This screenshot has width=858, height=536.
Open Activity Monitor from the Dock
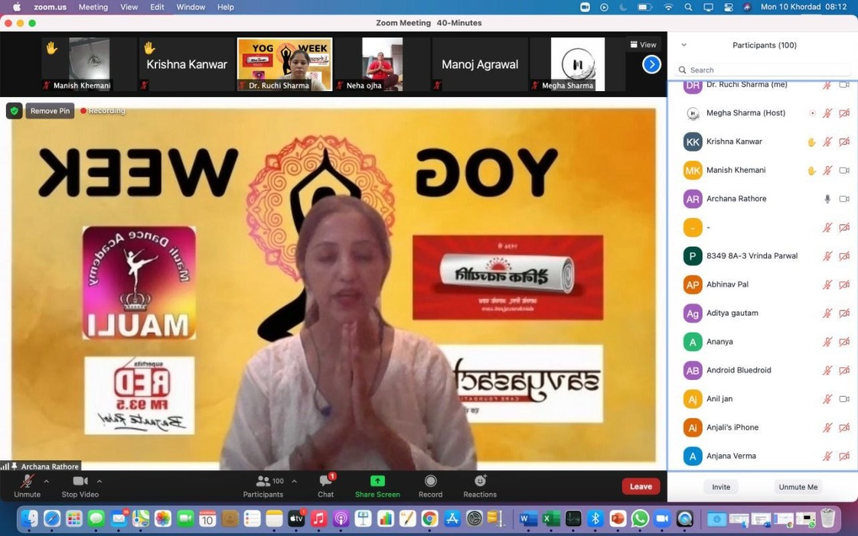(573, 518)
